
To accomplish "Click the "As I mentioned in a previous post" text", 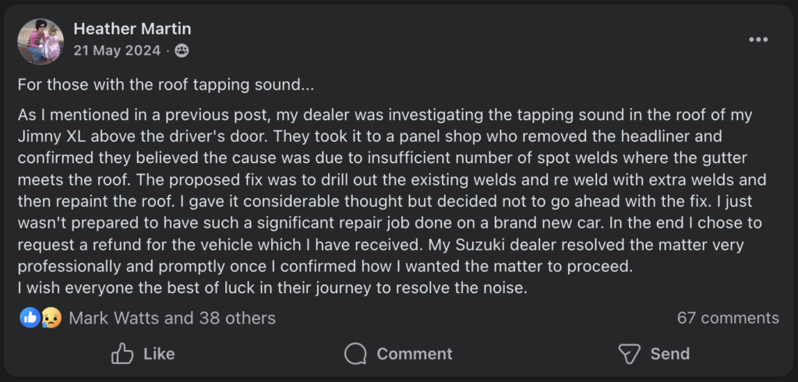I will pyautogui.click(x=140, y=115).
